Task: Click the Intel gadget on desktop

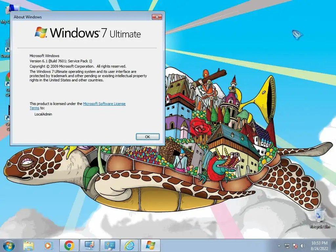Action: pyautogui.click(x=297, y=34)
